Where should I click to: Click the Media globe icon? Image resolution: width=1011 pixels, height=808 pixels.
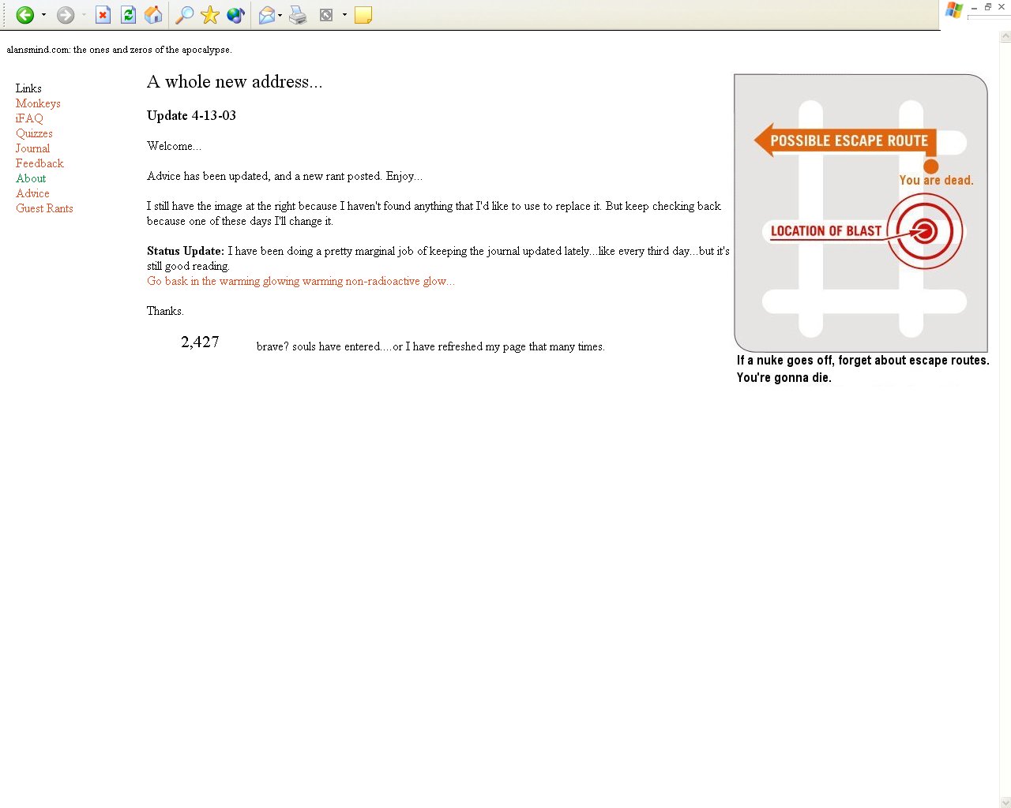pyautogui.click(x=235, y=15)
